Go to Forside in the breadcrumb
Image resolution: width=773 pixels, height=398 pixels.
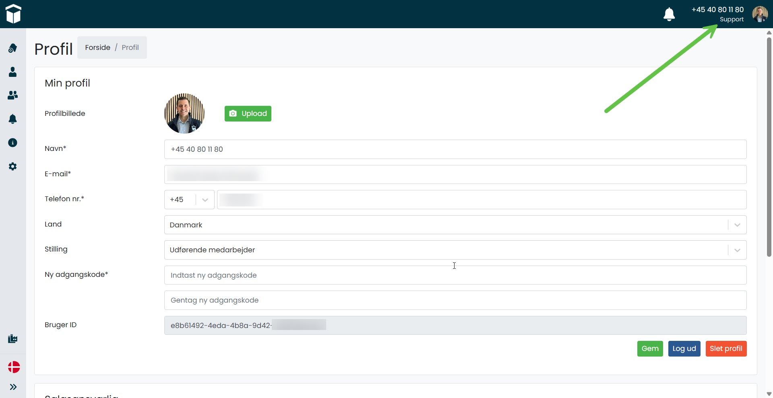coord(97,47)
